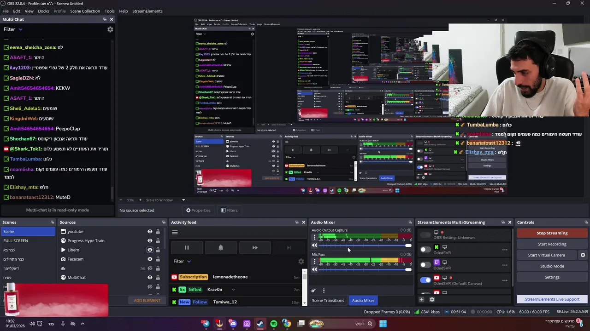This screenshot has width=590, height=331.
Task: Open Discord from the taskbar
Action: pos(233,324)
